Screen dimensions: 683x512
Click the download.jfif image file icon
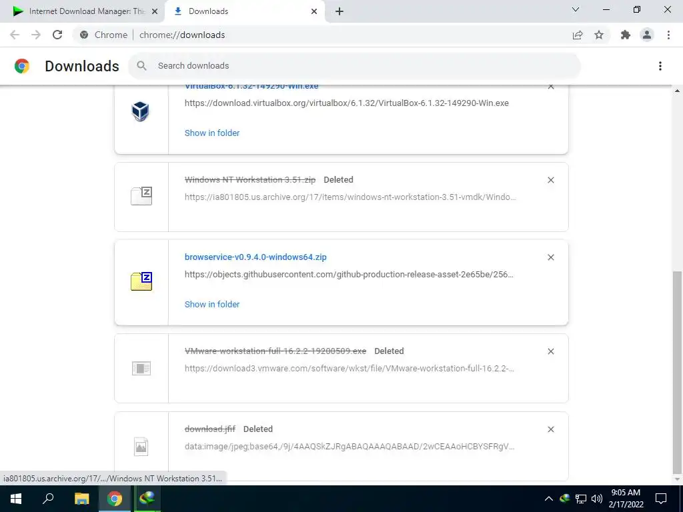pyautogui.click(x=141, y=446)
